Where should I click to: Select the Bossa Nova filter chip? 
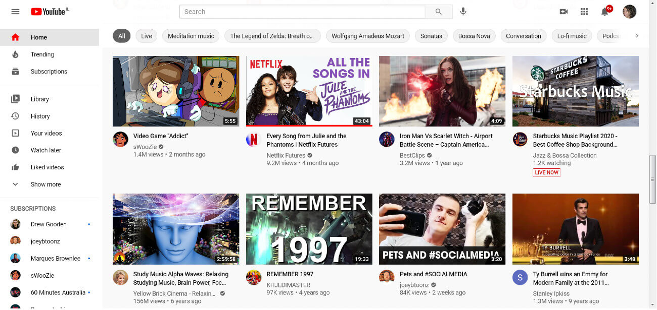coord(474,36)
